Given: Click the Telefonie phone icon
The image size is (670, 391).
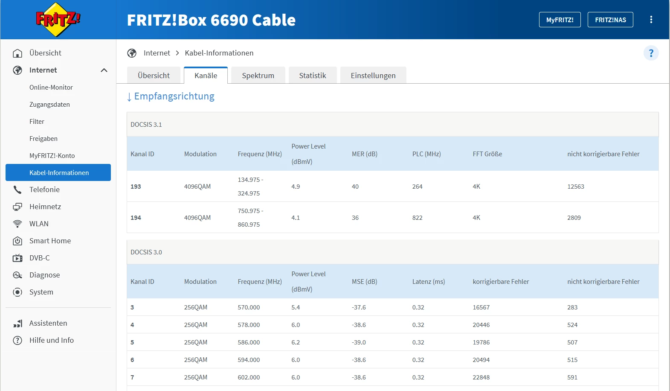Looking at the screenshot, I should [x=17, y=190].
